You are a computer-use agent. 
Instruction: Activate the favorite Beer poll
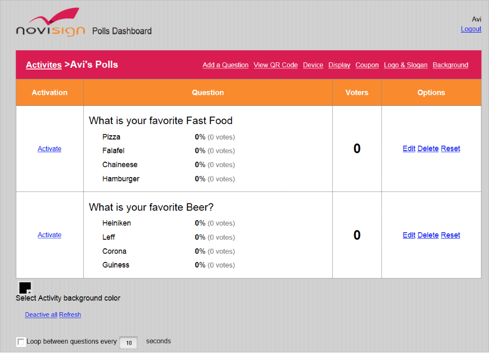49,235
